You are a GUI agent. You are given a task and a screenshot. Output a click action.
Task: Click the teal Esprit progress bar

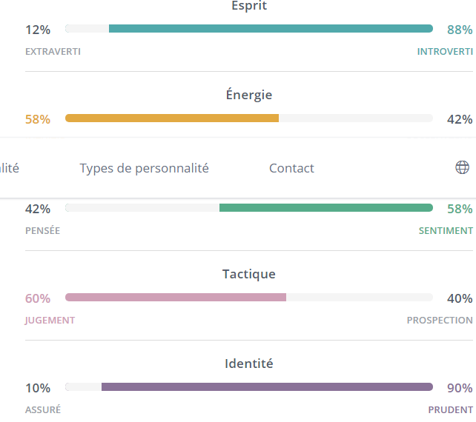pos(271,29)
